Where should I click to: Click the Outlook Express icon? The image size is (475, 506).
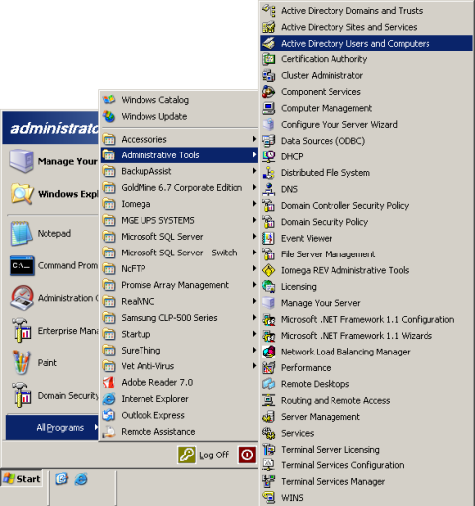(109, 415)
